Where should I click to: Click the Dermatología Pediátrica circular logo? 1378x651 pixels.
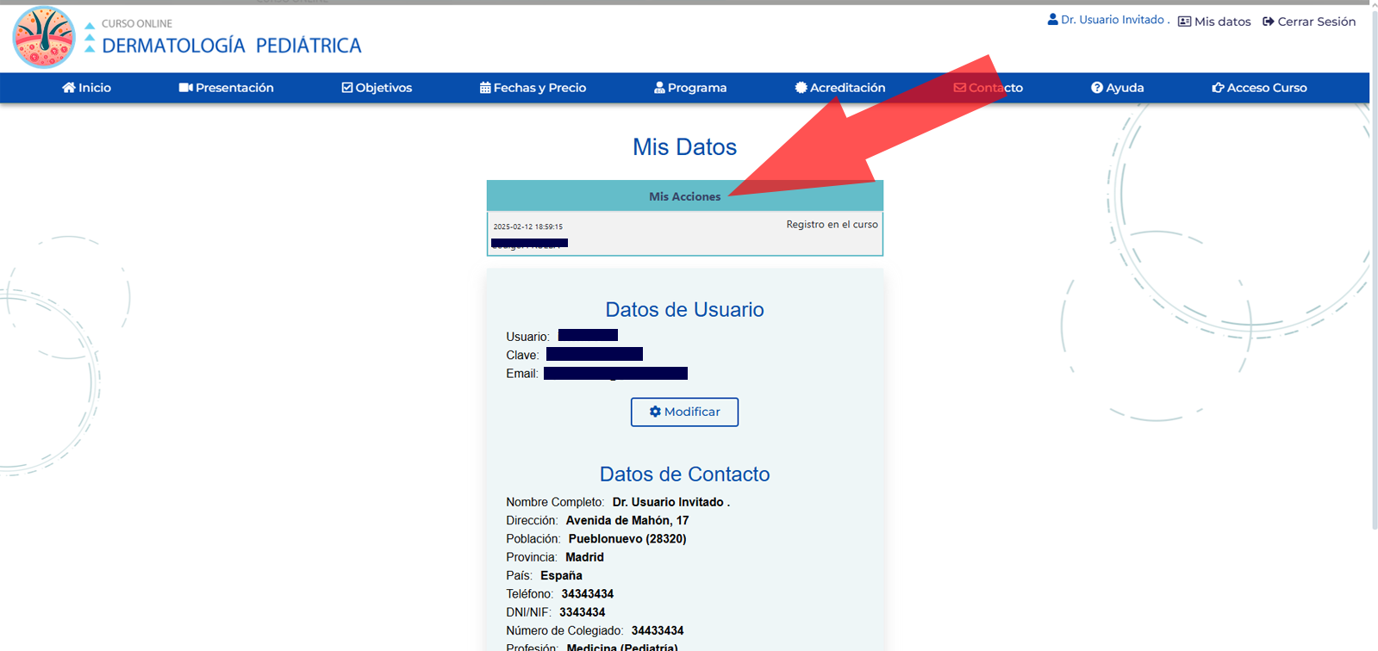44,38
